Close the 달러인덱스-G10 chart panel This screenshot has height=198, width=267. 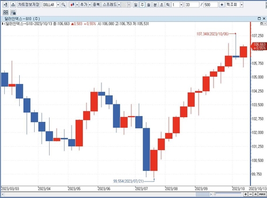(x=264, y=19)
